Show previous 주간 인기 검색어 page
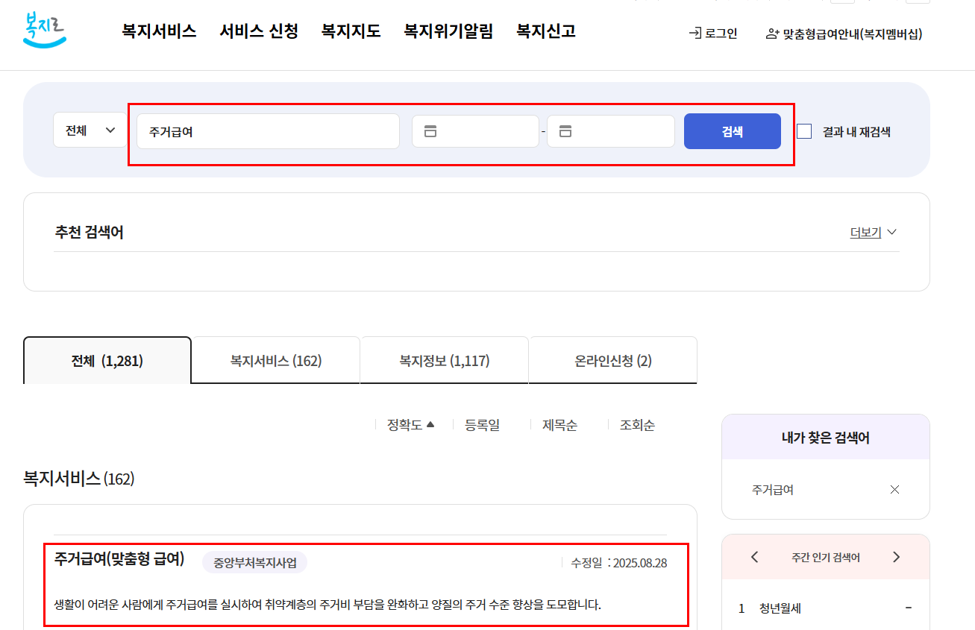The image size is (975, 630). 753,556
